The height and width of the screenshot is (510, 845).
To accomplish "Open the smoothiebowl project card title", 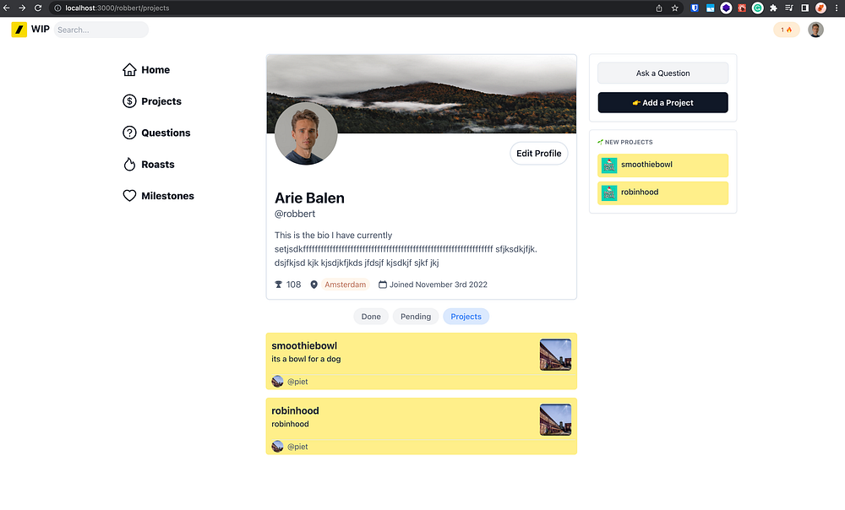I will point(304,345).
